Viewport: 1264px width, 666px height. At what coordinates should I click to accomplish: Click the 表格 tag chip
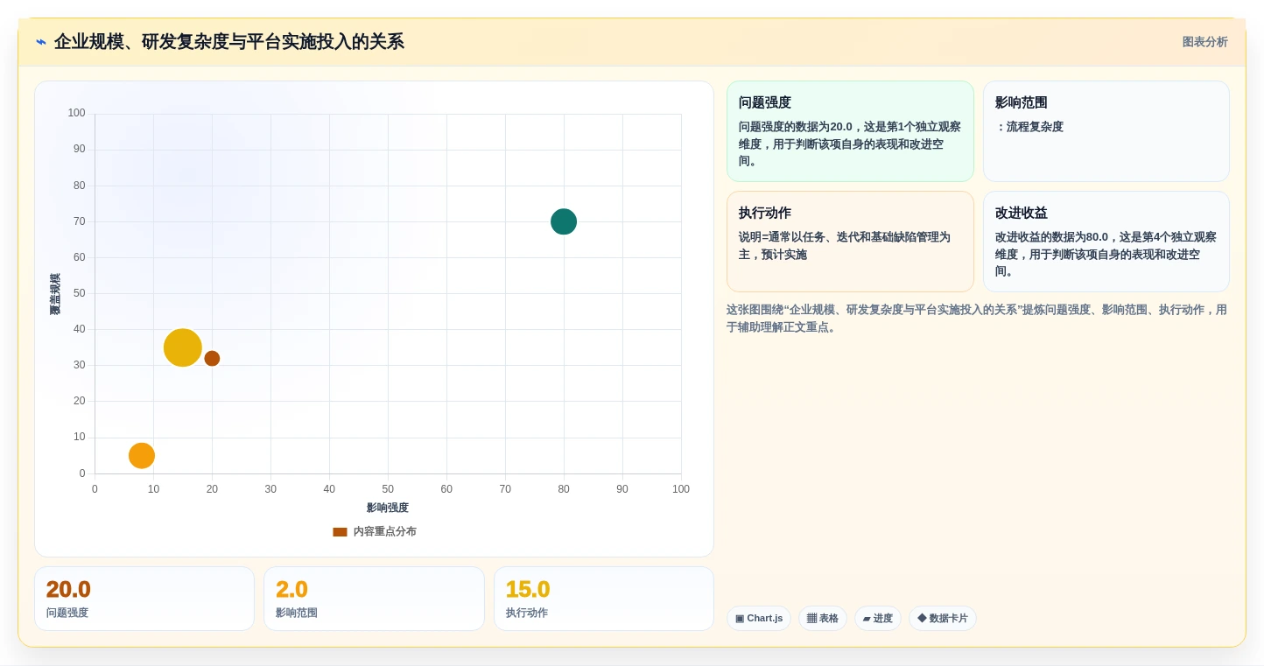coord(823,619)
